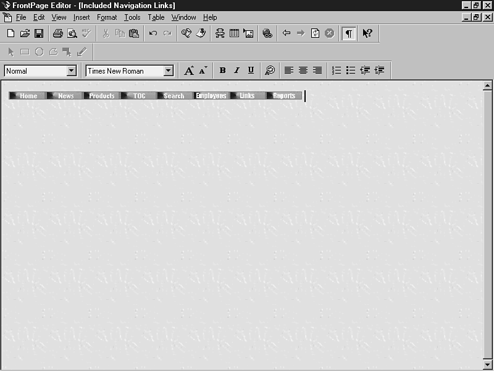
Task: Click the Search navigation button
Action: (174, 96)
